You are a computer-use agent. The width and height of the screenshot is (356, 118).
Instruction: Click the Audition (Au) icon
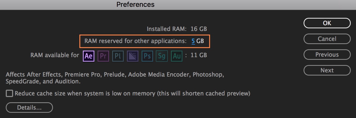177,56
